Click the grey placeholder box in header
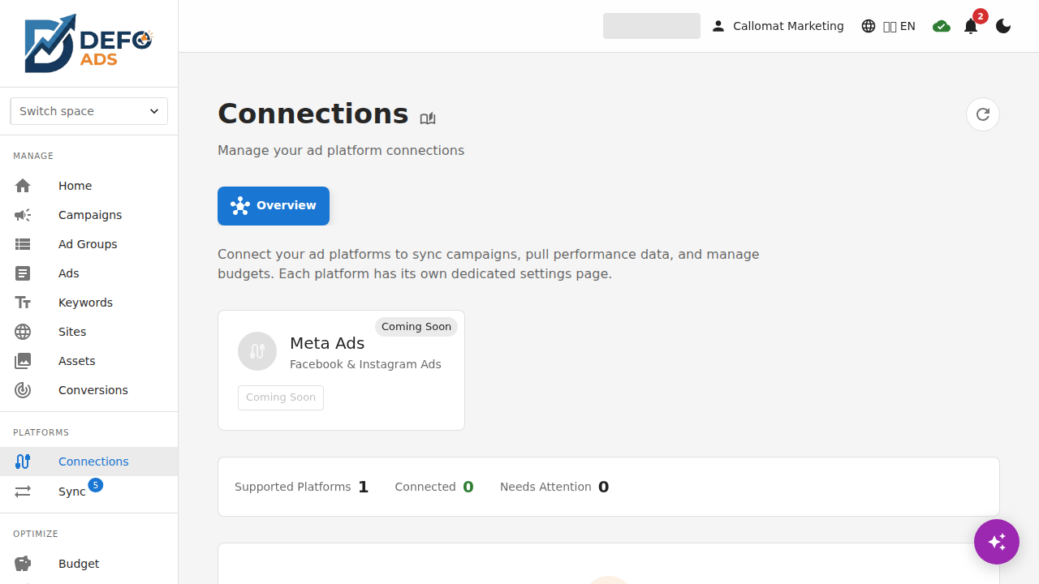The image size is (1039, 584). [x=652, y=26]
